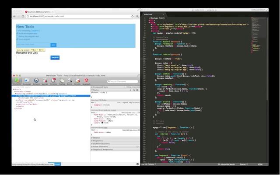The width and height of the screenshot is (280, 175).
Task: Toggle the 'build an angular app' checkbox
Action: point(17,33)
